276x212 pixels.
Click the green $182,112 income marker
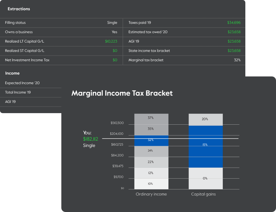[x=90, y=139]
